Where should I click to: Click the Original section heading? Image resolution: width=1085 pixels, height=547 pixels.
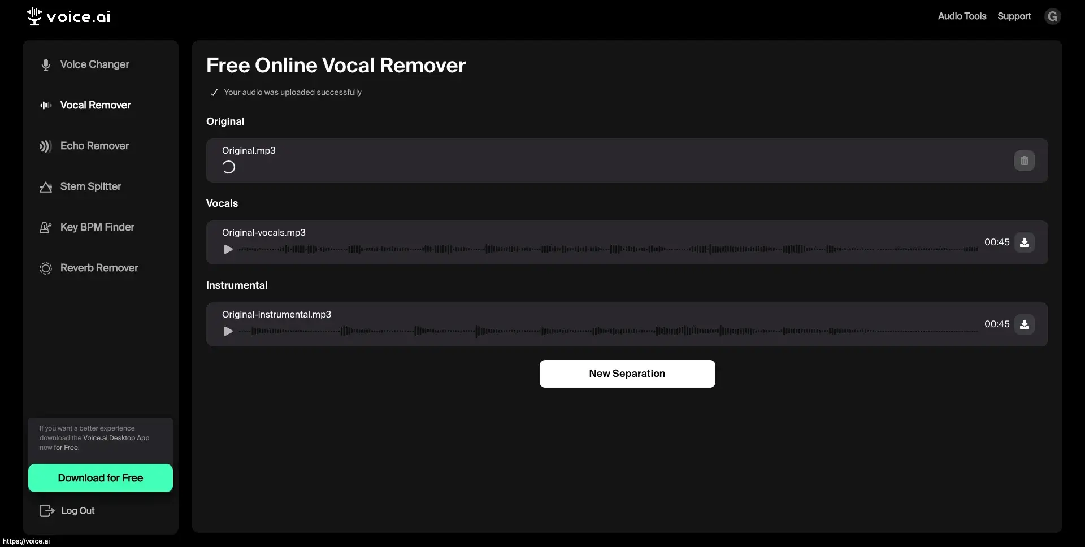click(x=225, y=121)
